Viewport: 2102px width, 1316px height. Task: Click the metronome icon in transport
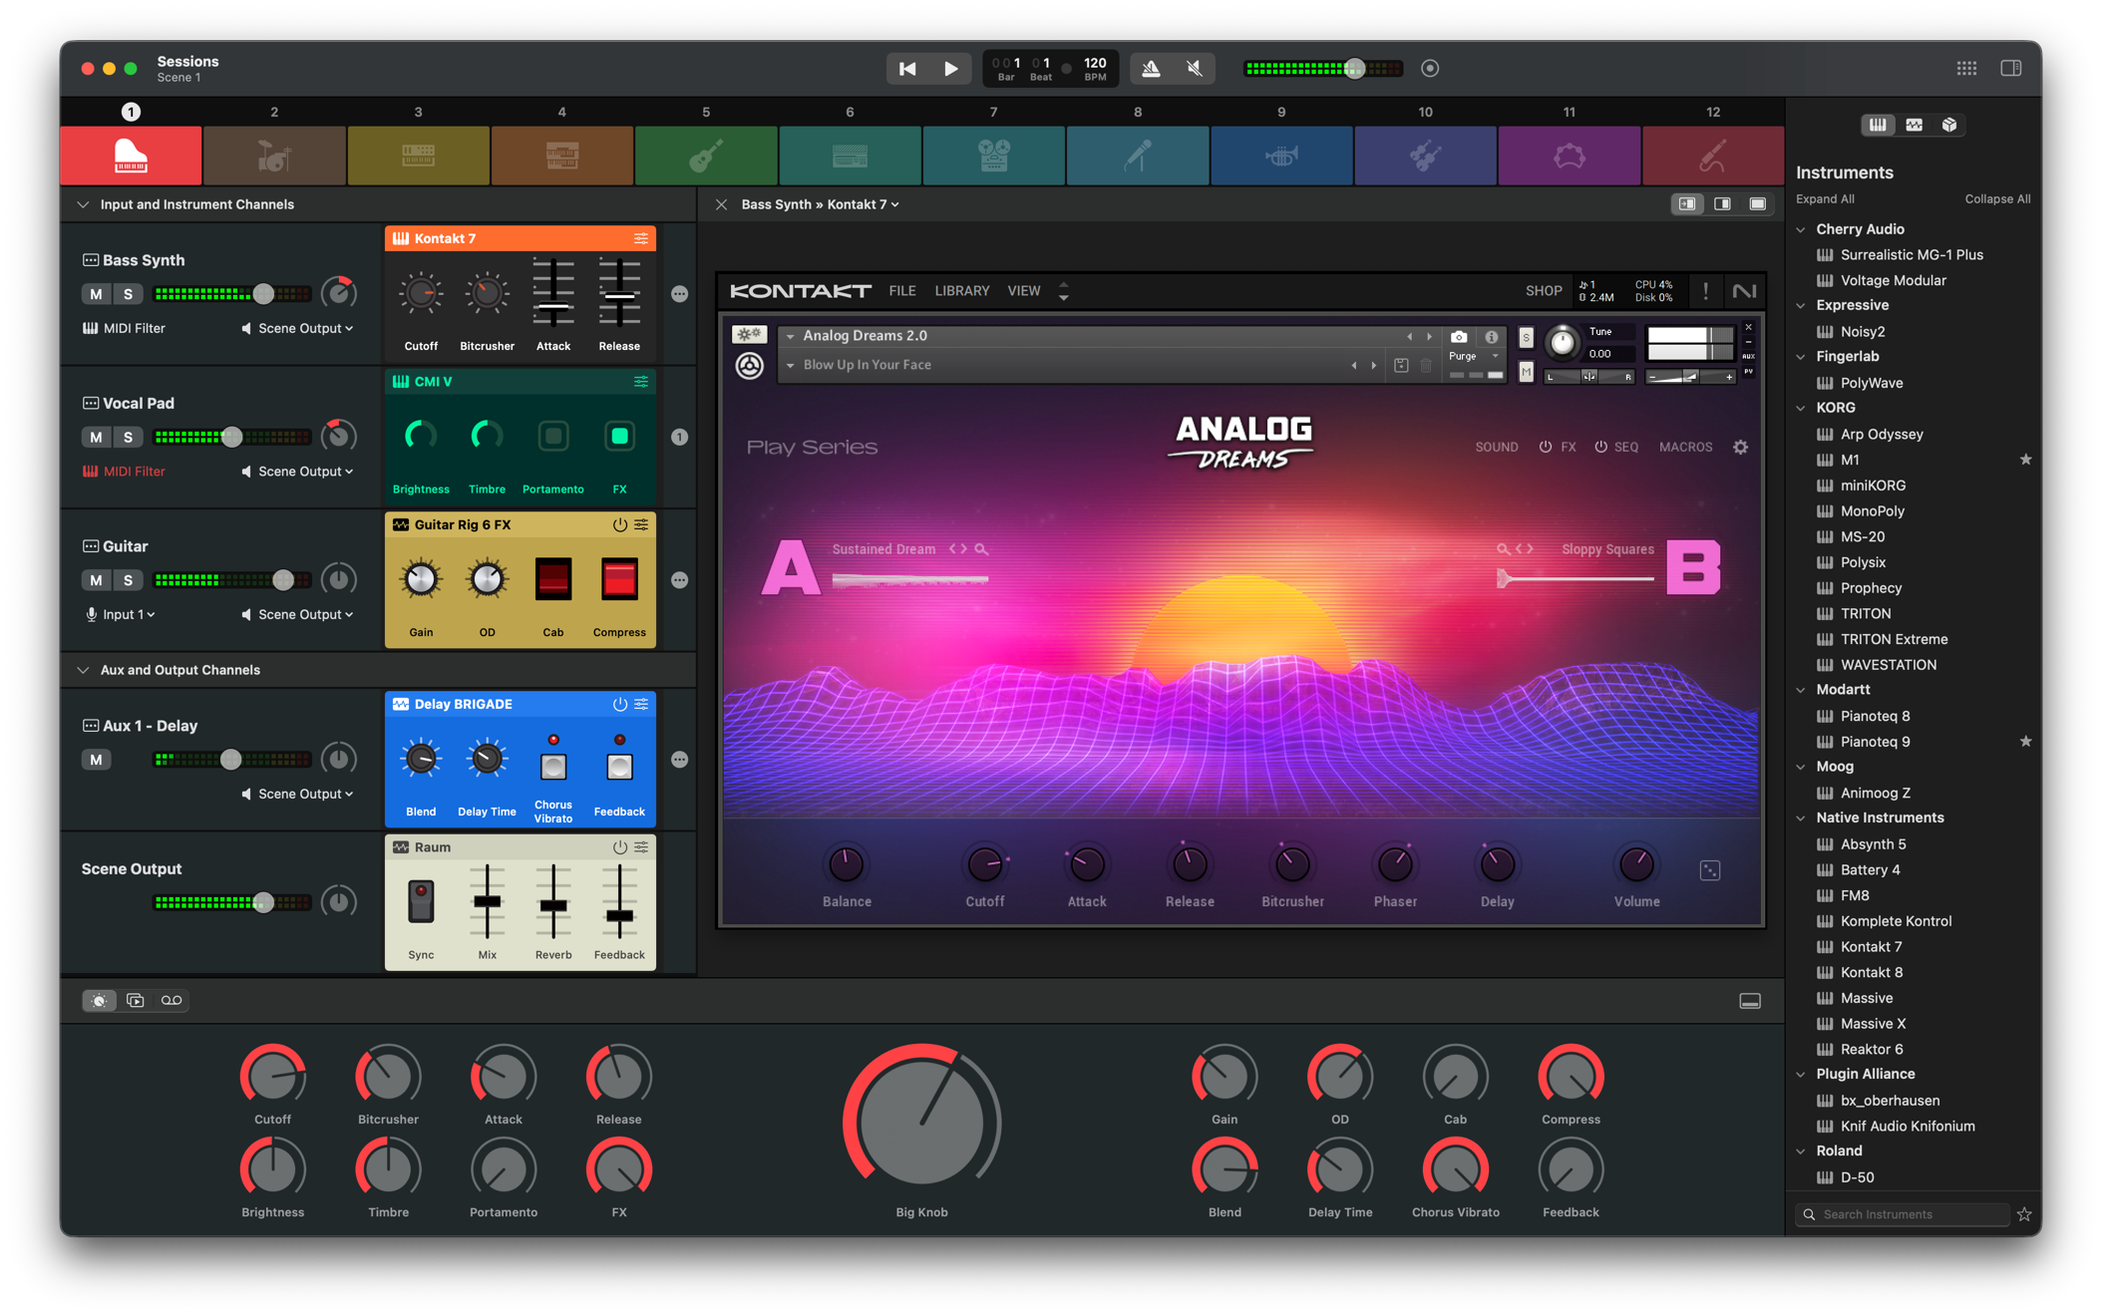pos(1151,68)
